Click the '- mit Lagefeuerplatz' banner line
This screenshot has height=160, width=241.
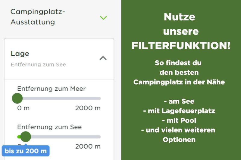pyautogui.click(x=179, y=111)
